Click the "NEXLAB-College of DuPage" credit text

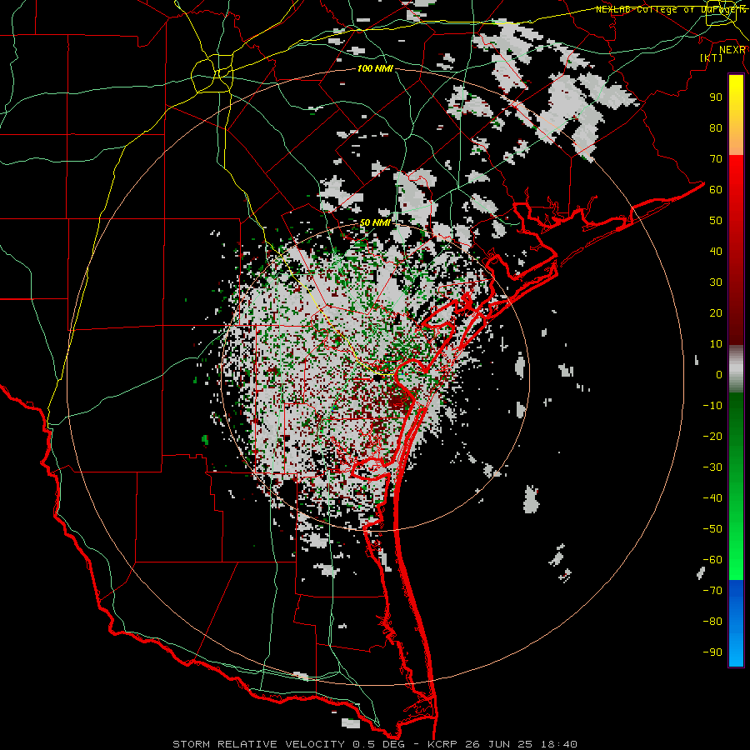(671, 9)
